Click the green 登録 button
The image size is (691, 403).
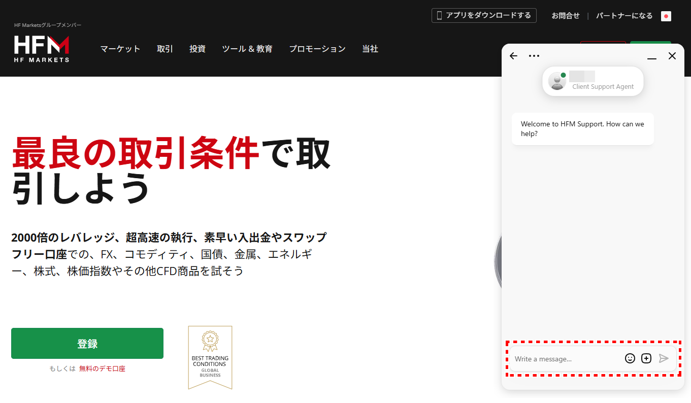[x=87, y=344]
